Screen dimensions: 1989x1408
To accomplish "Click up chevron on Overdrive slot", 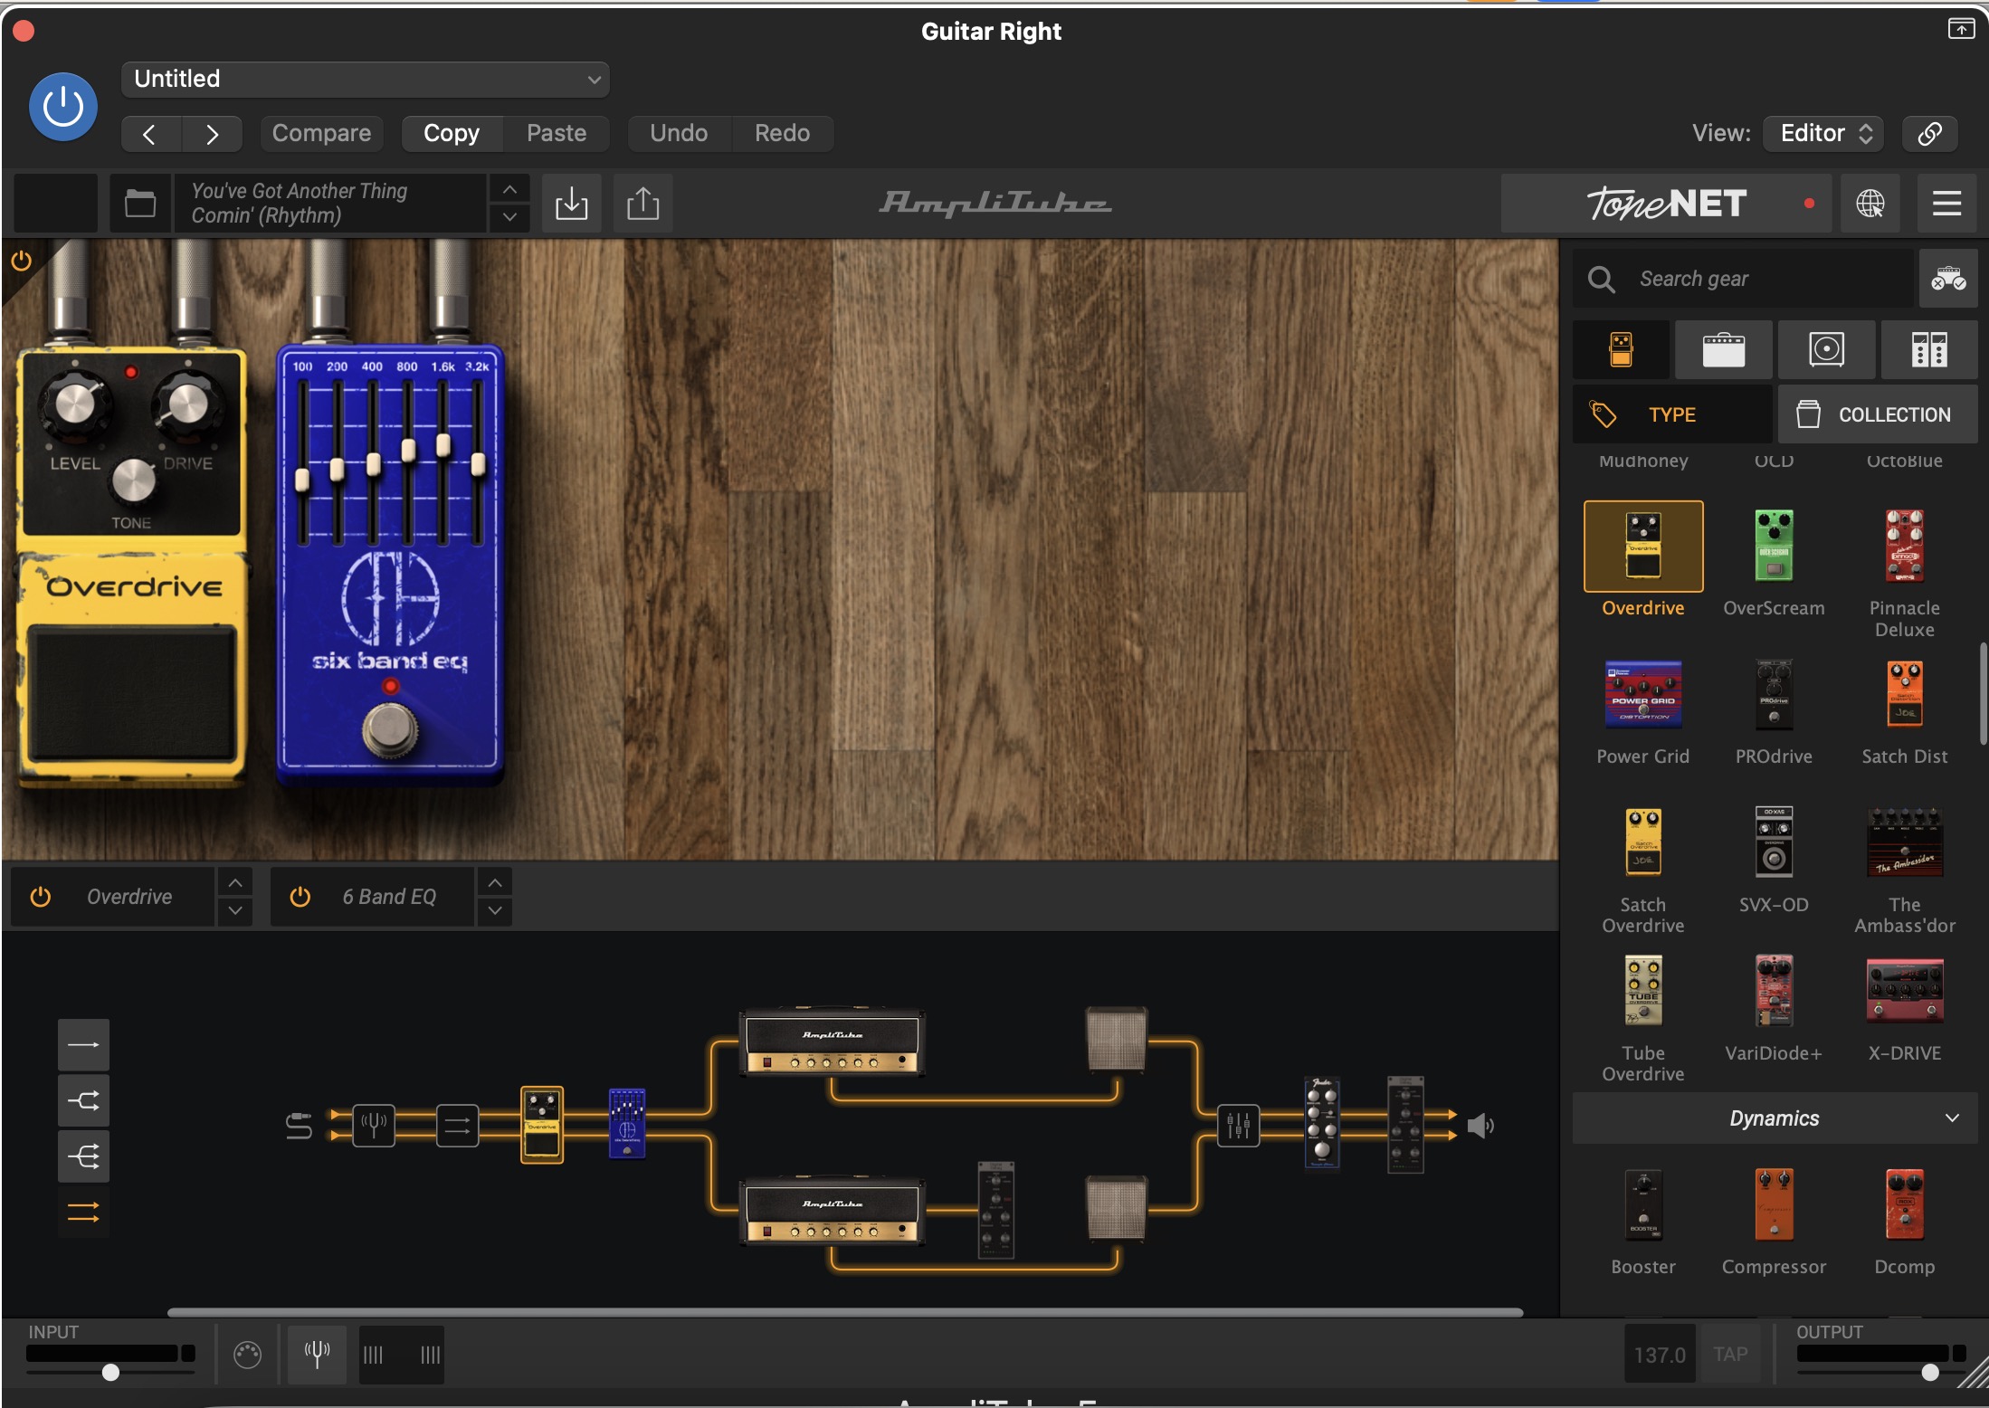I will click(x=234, y=882).
